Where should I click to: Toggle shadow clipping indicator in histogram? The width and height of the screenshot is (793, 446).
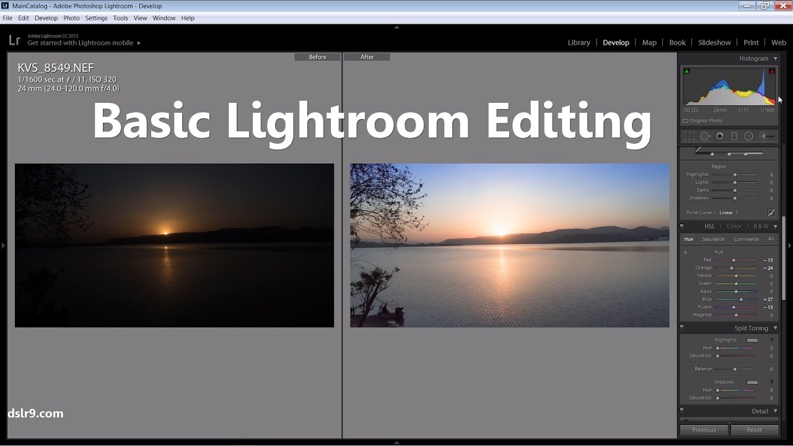click(x=686, y=71)
